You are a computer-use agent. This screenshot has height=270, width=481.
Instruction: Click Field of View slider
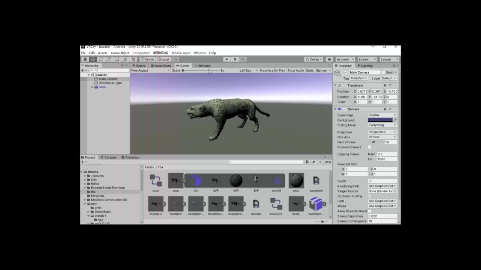375,142
